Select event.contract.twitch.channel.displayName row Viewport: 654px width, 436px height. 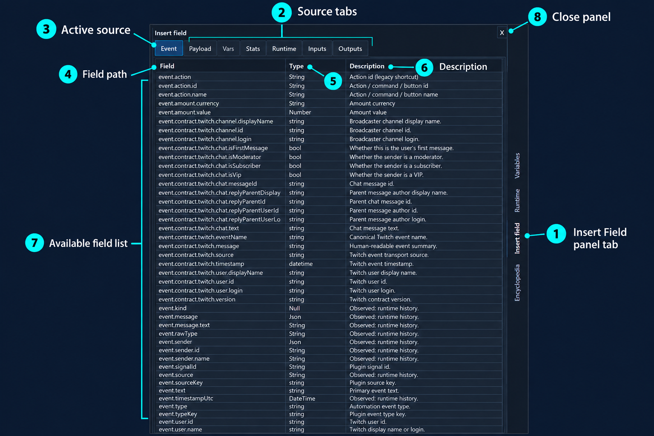pyautogui.click(x=329, y=121)
